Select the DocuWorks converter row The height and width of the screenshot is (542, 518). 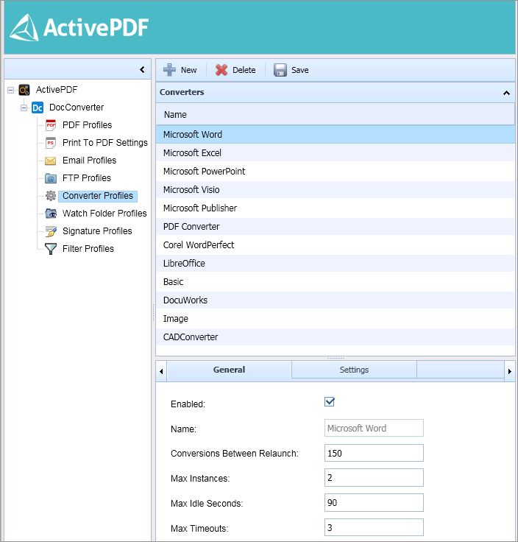pos(335,300)
